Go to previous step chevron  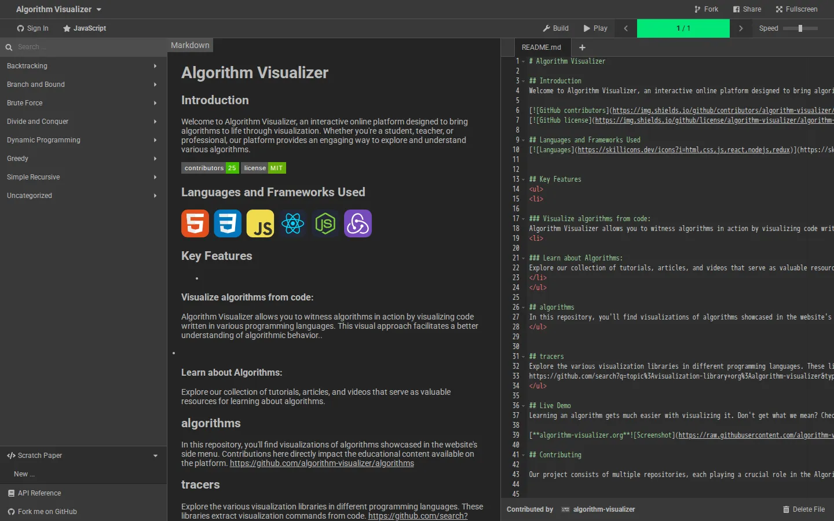(625, 28)
